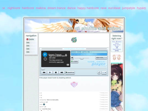Play the track in Webdeck player

tap(50, 72)
